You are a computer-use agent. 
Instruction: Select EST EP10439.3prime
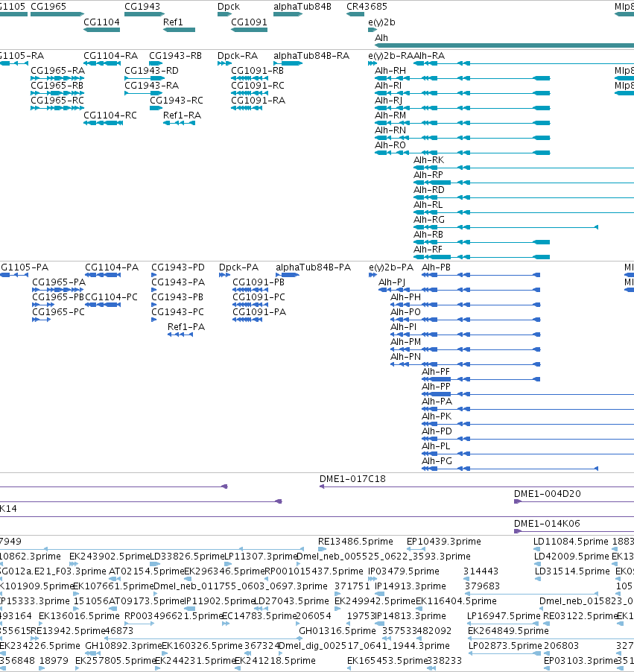point(416,549)
